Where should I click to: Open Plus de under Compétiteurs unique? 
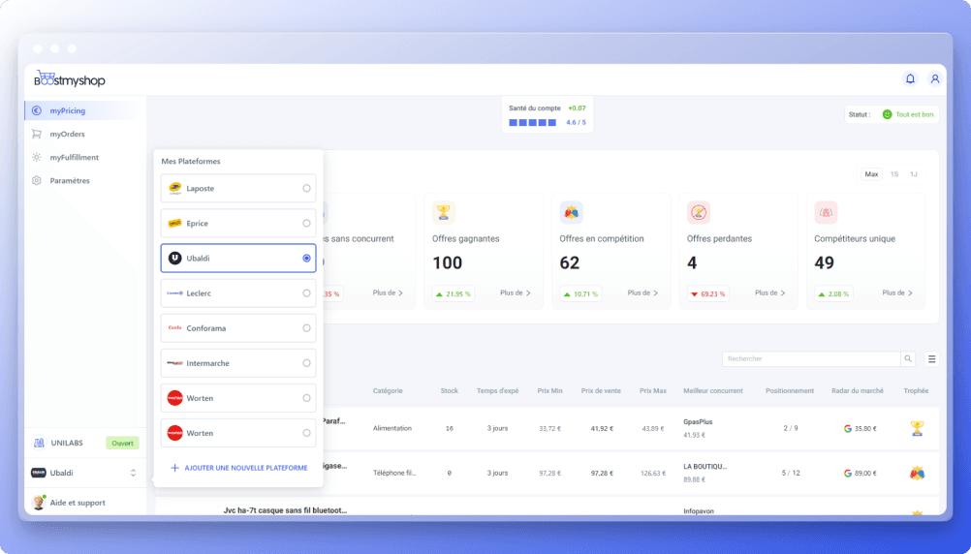pyautogui.click(x=897, y=292)
